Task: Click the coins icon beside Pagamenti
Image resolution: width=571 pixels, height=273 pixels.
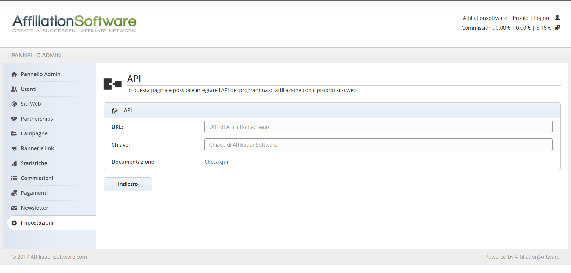Action: (x=14, y=193)
